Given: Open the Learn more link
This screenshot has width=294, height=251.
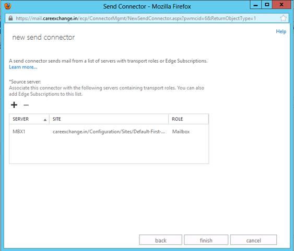Looking at the screenshot, I should point(23,67).
